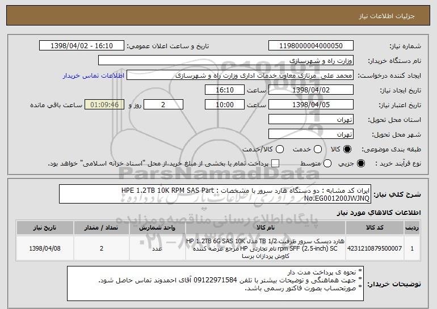This screenshot has width=437, height=309.
Task: Click the delivery province field تهران
Action: (x=311, y=120)
